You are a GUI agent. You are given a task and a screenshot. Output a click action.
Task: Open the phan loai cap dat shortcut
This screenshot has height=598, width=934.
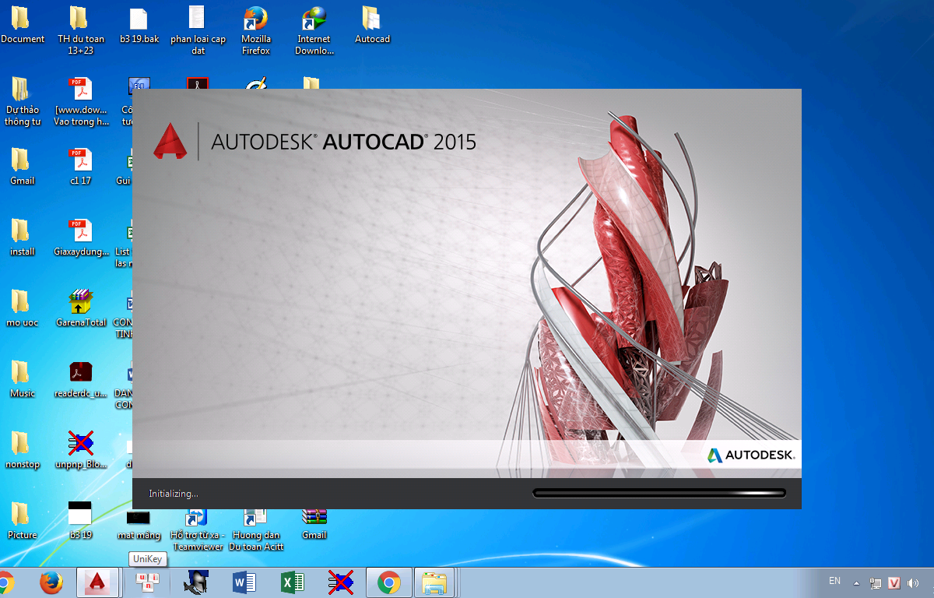coord(198,19)
